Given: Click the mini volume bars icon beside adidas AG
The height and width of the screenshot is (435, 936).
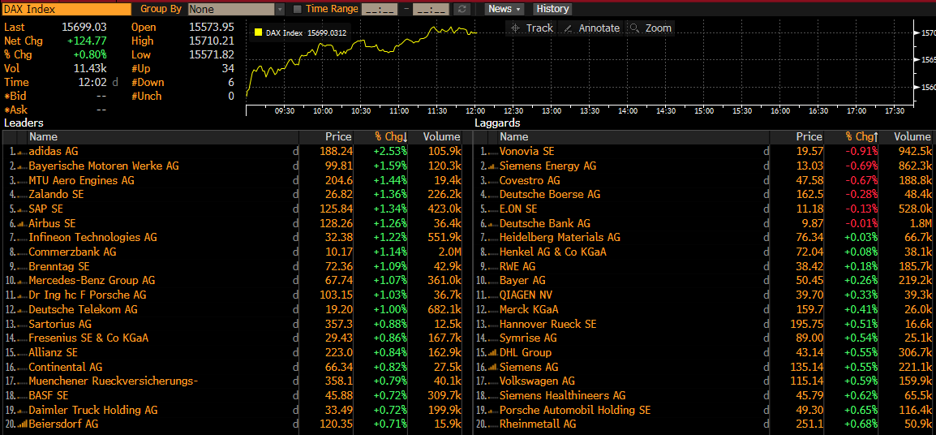Looking at the screenshot, I should (x=20, y=153).
